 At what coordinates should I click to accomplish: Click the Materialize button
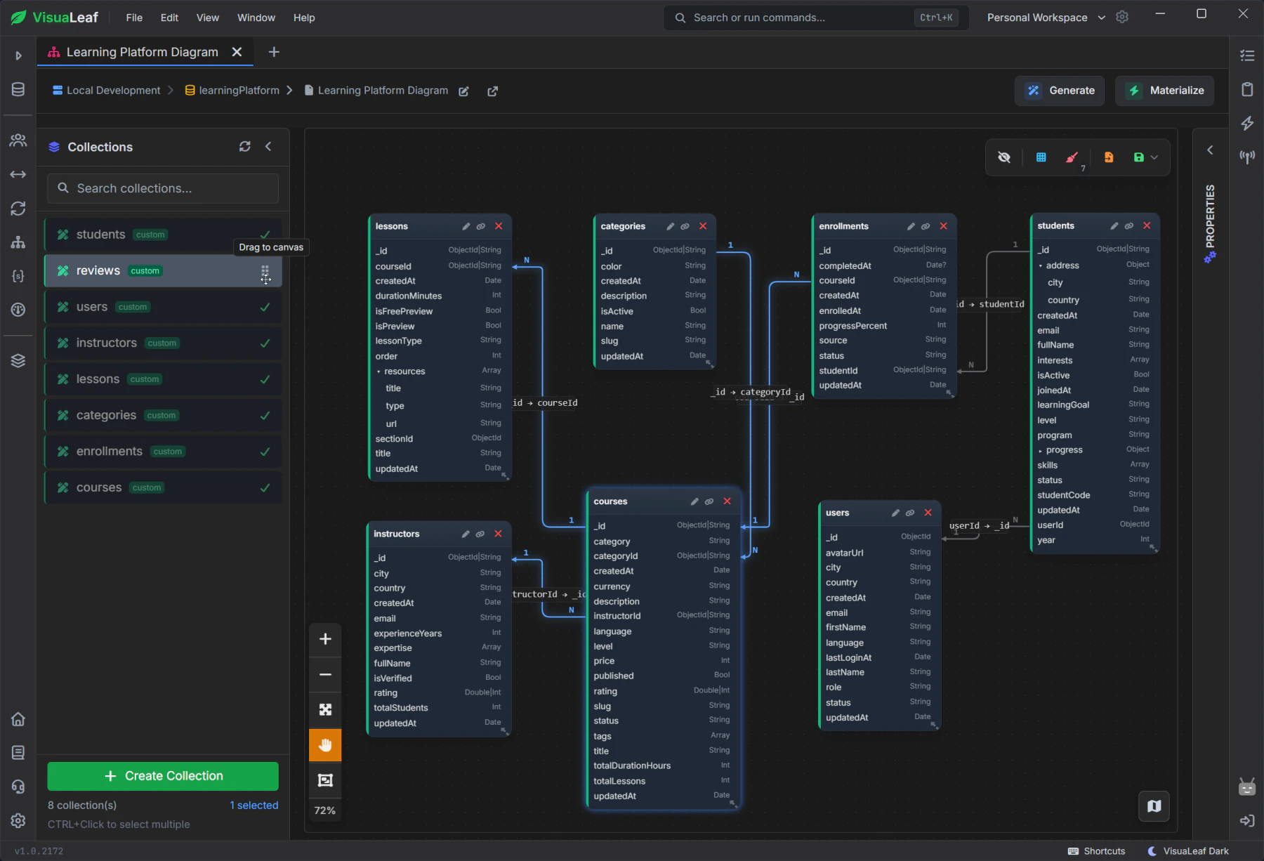1164,91
